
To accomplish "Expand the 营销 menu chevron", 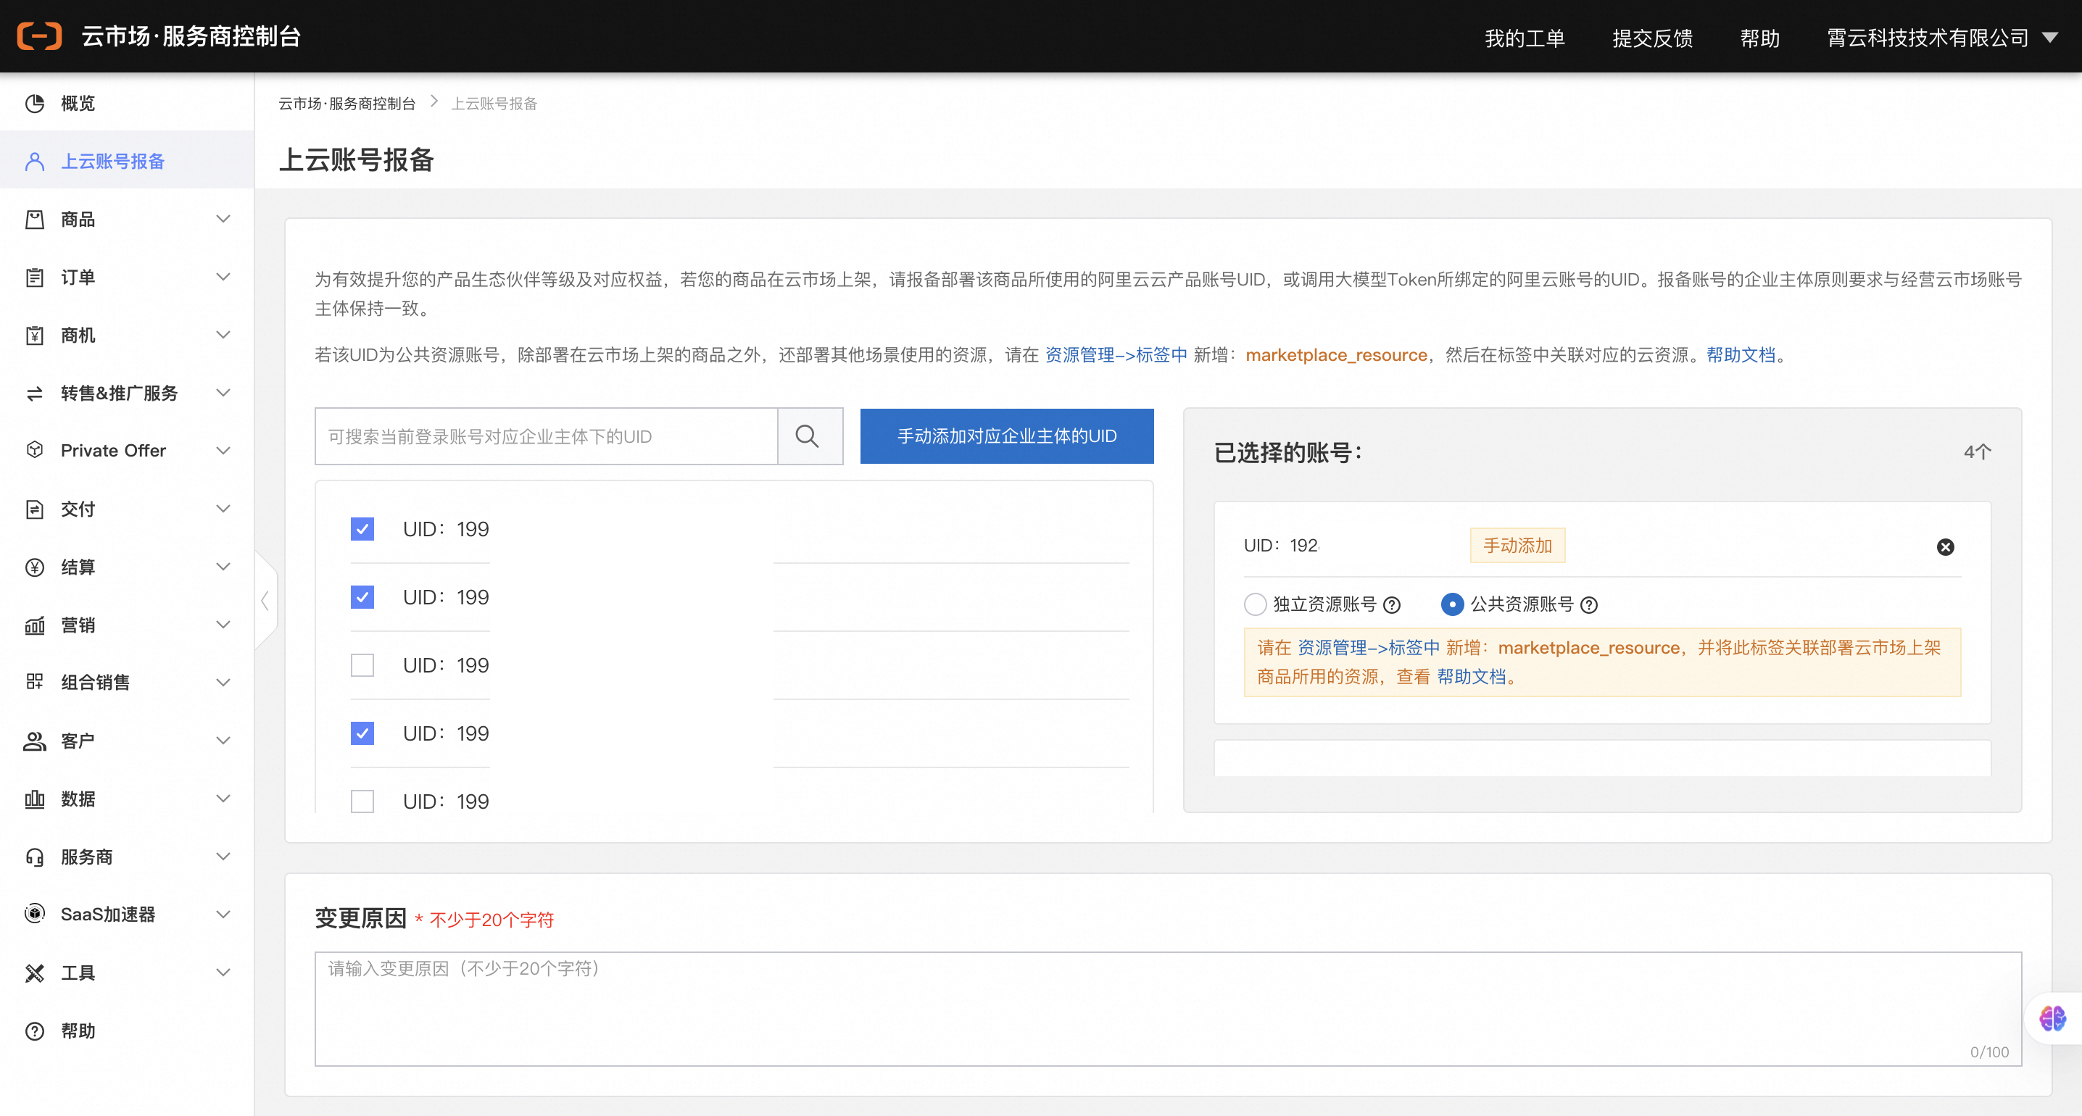I will pos(224,625).
